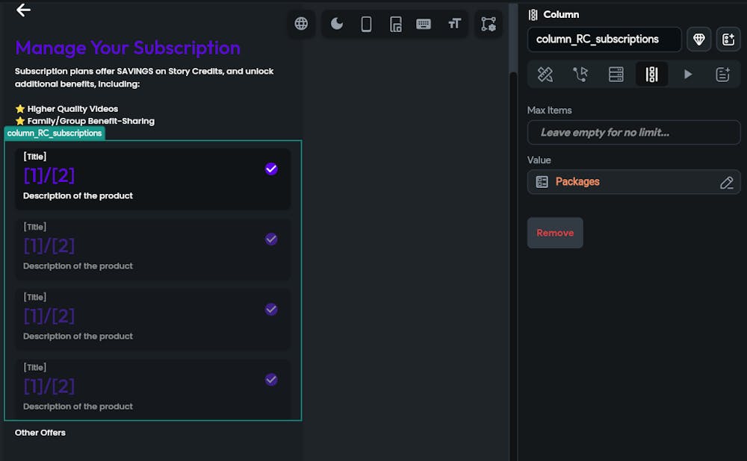Click the widget tree settings icon
747x461 pixels.
pyautogui.click(x=489, y=24)
